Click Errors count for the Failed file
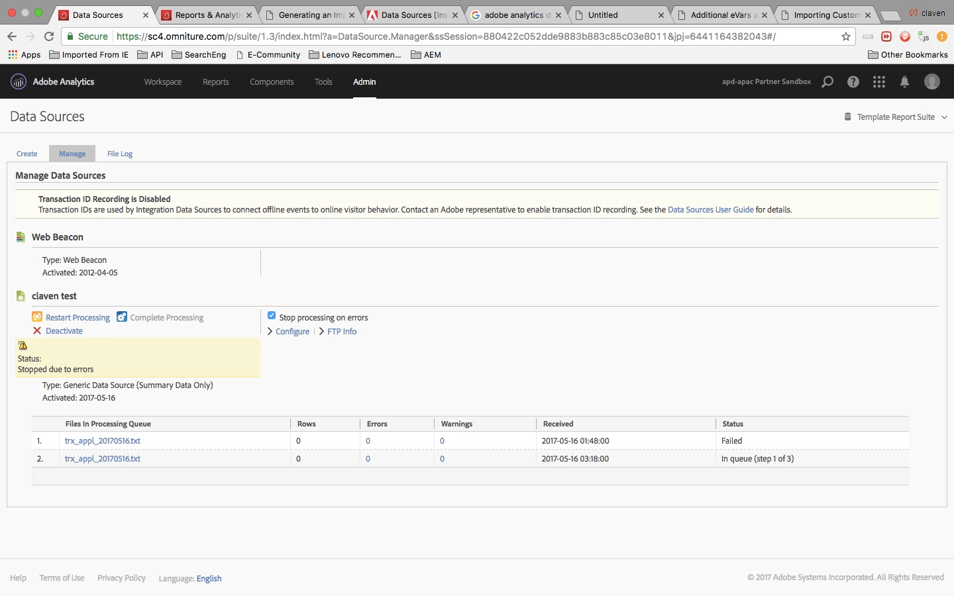This screenshot has height=596, width=954. (x=368, y=440)
